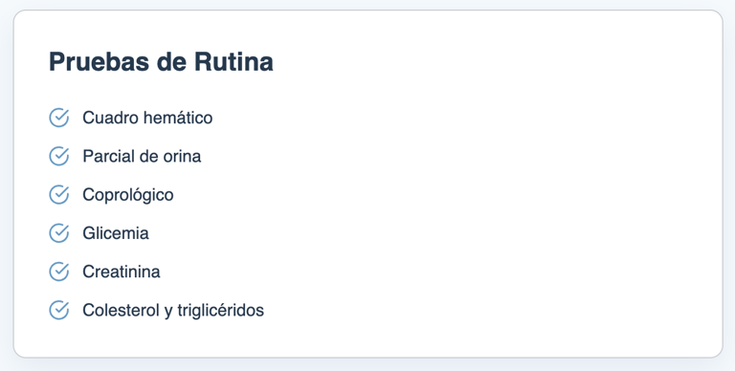Click the Colesterol y triglicéridos entry

pyautogui.click(x=173, y=310)
